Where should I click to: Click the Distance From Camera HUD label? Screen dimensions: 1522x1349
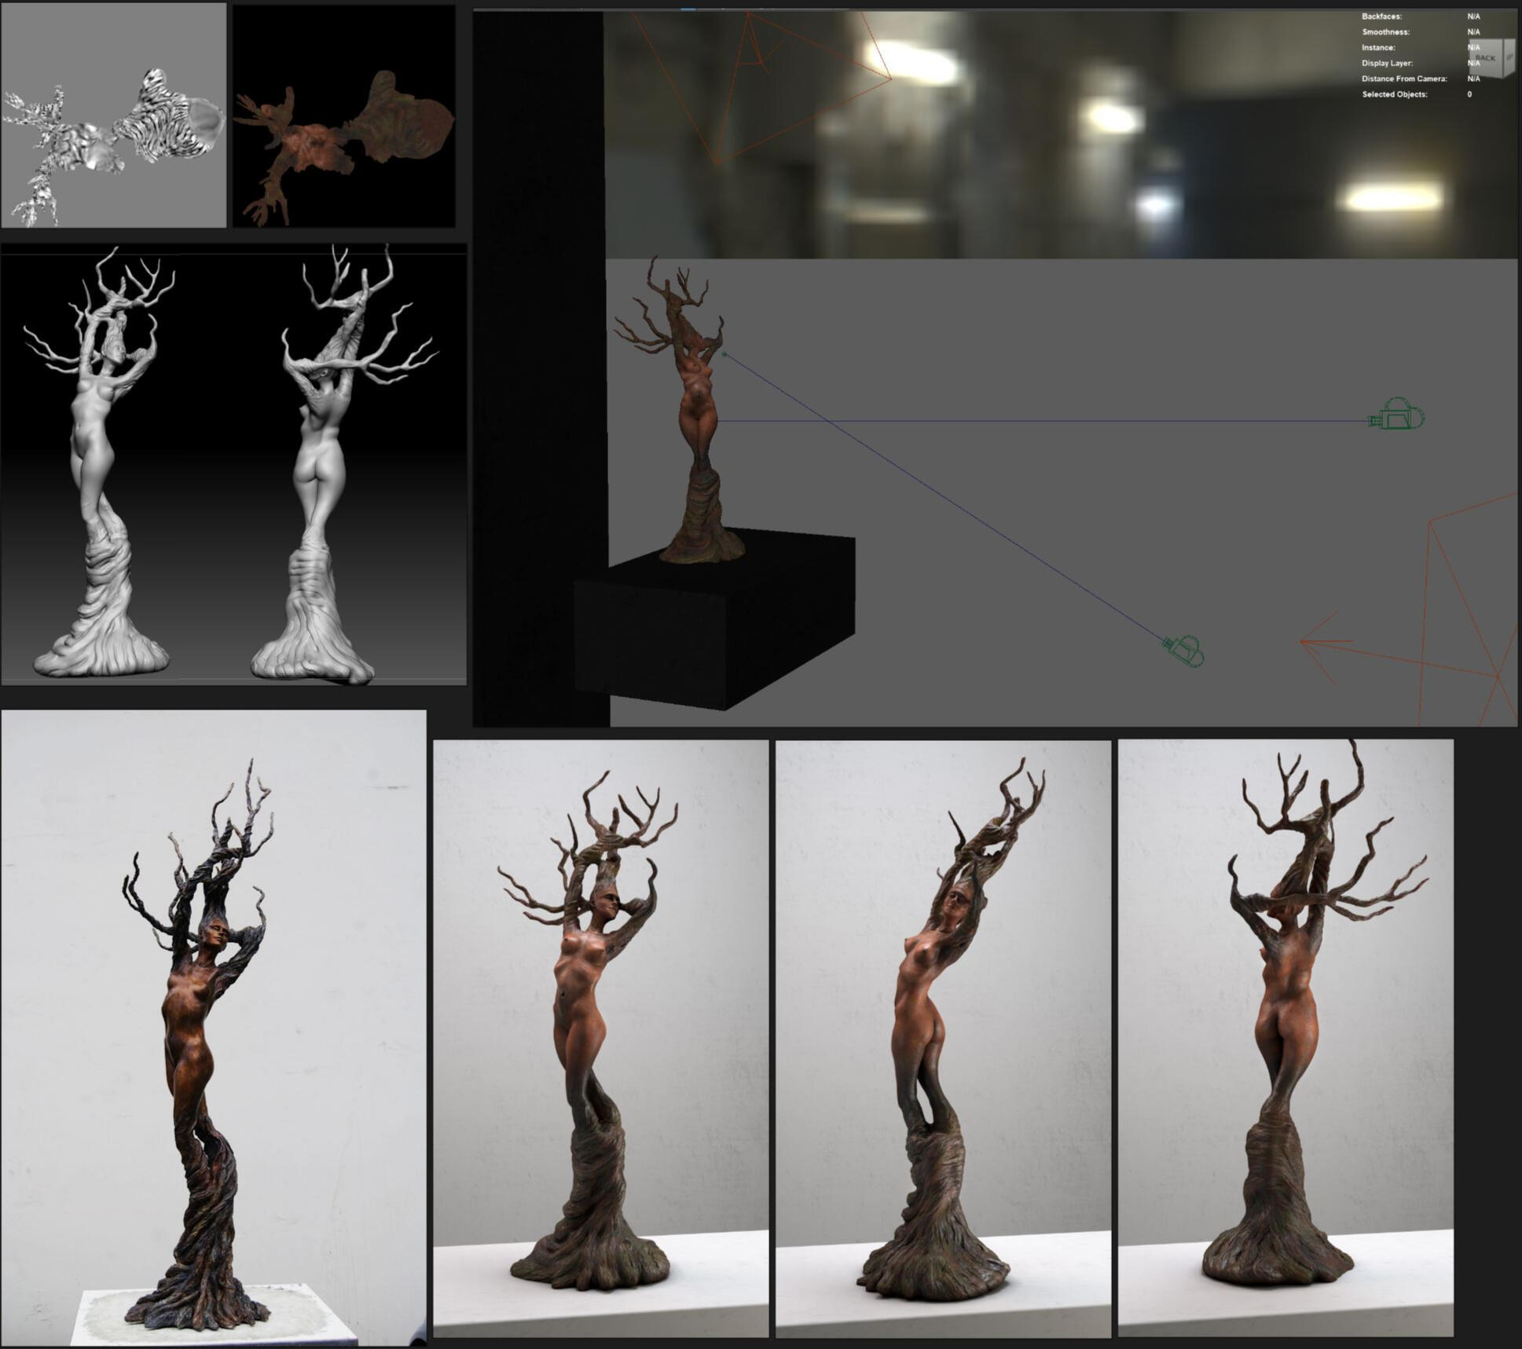[1404, 79]
